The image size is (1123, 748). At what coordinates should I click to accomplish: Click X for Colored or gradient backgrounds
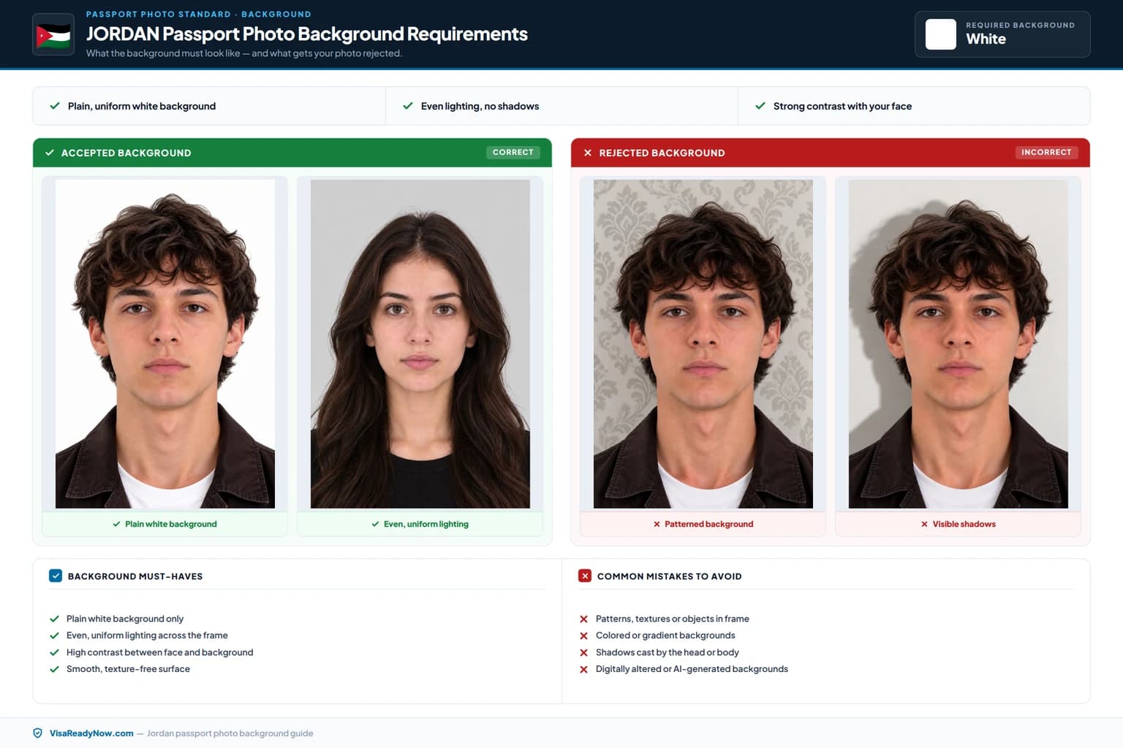[583, 636]
